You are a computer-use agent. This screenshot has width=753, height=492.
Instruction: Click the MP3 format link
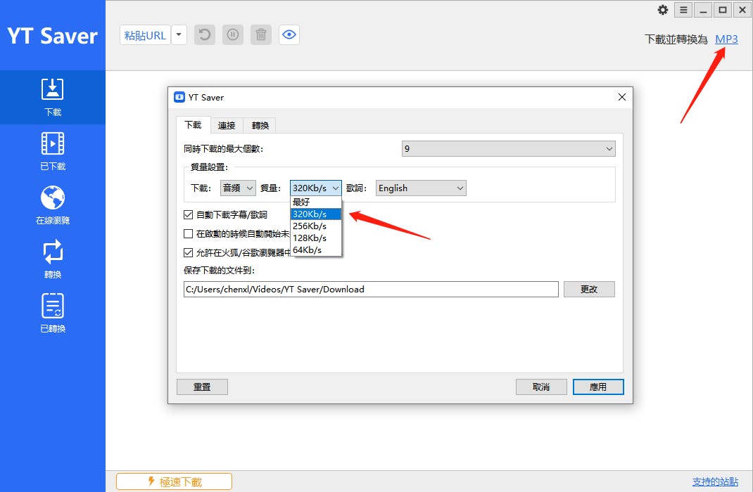coord(726,39)
